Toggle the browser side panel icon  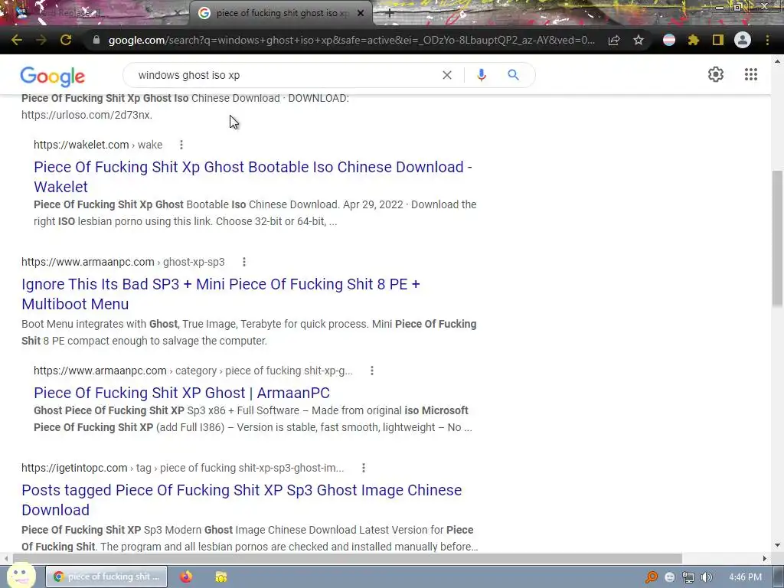[x=718, y=40]
